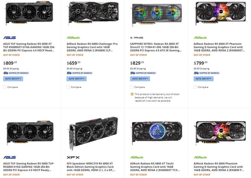Click the info icon beside the out-of-stock notice
The image size is (251, 178).
[132, 94]
